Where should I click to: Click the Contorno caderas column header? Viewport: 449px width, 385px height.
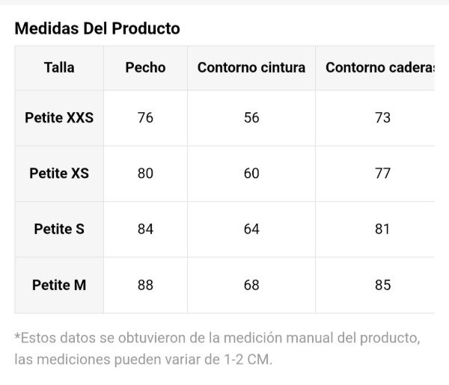click(x=379, y=67)
